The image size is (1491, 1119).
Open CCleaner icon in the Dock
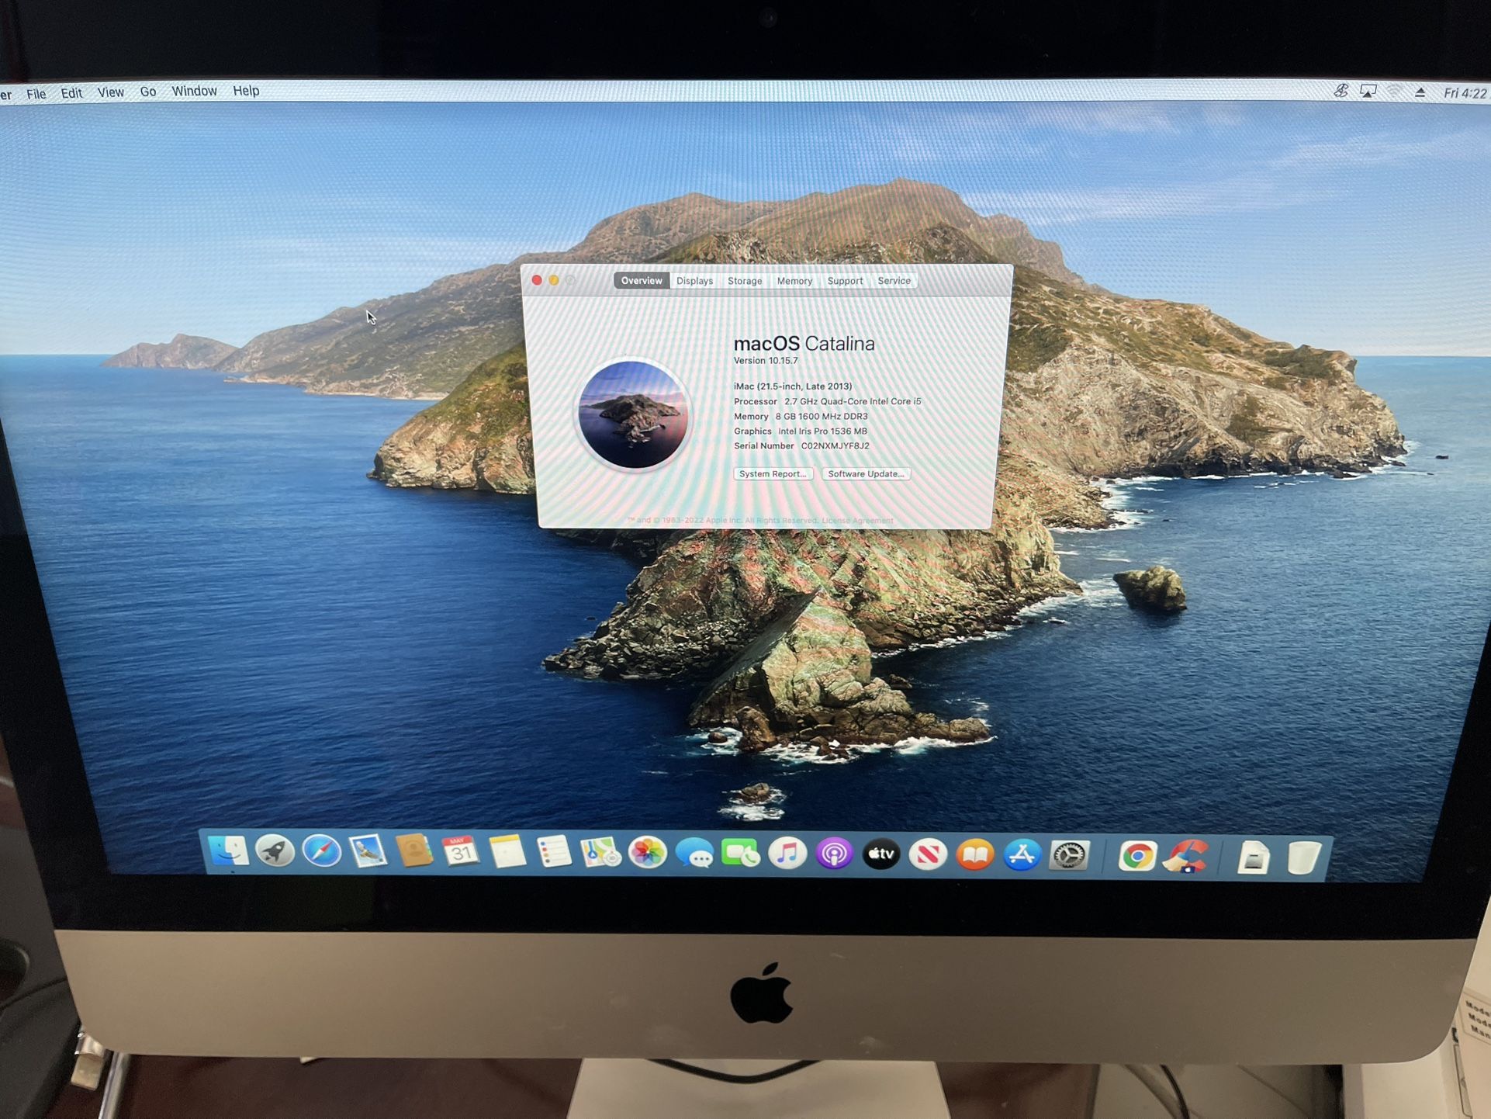[x=1186, y=857]
